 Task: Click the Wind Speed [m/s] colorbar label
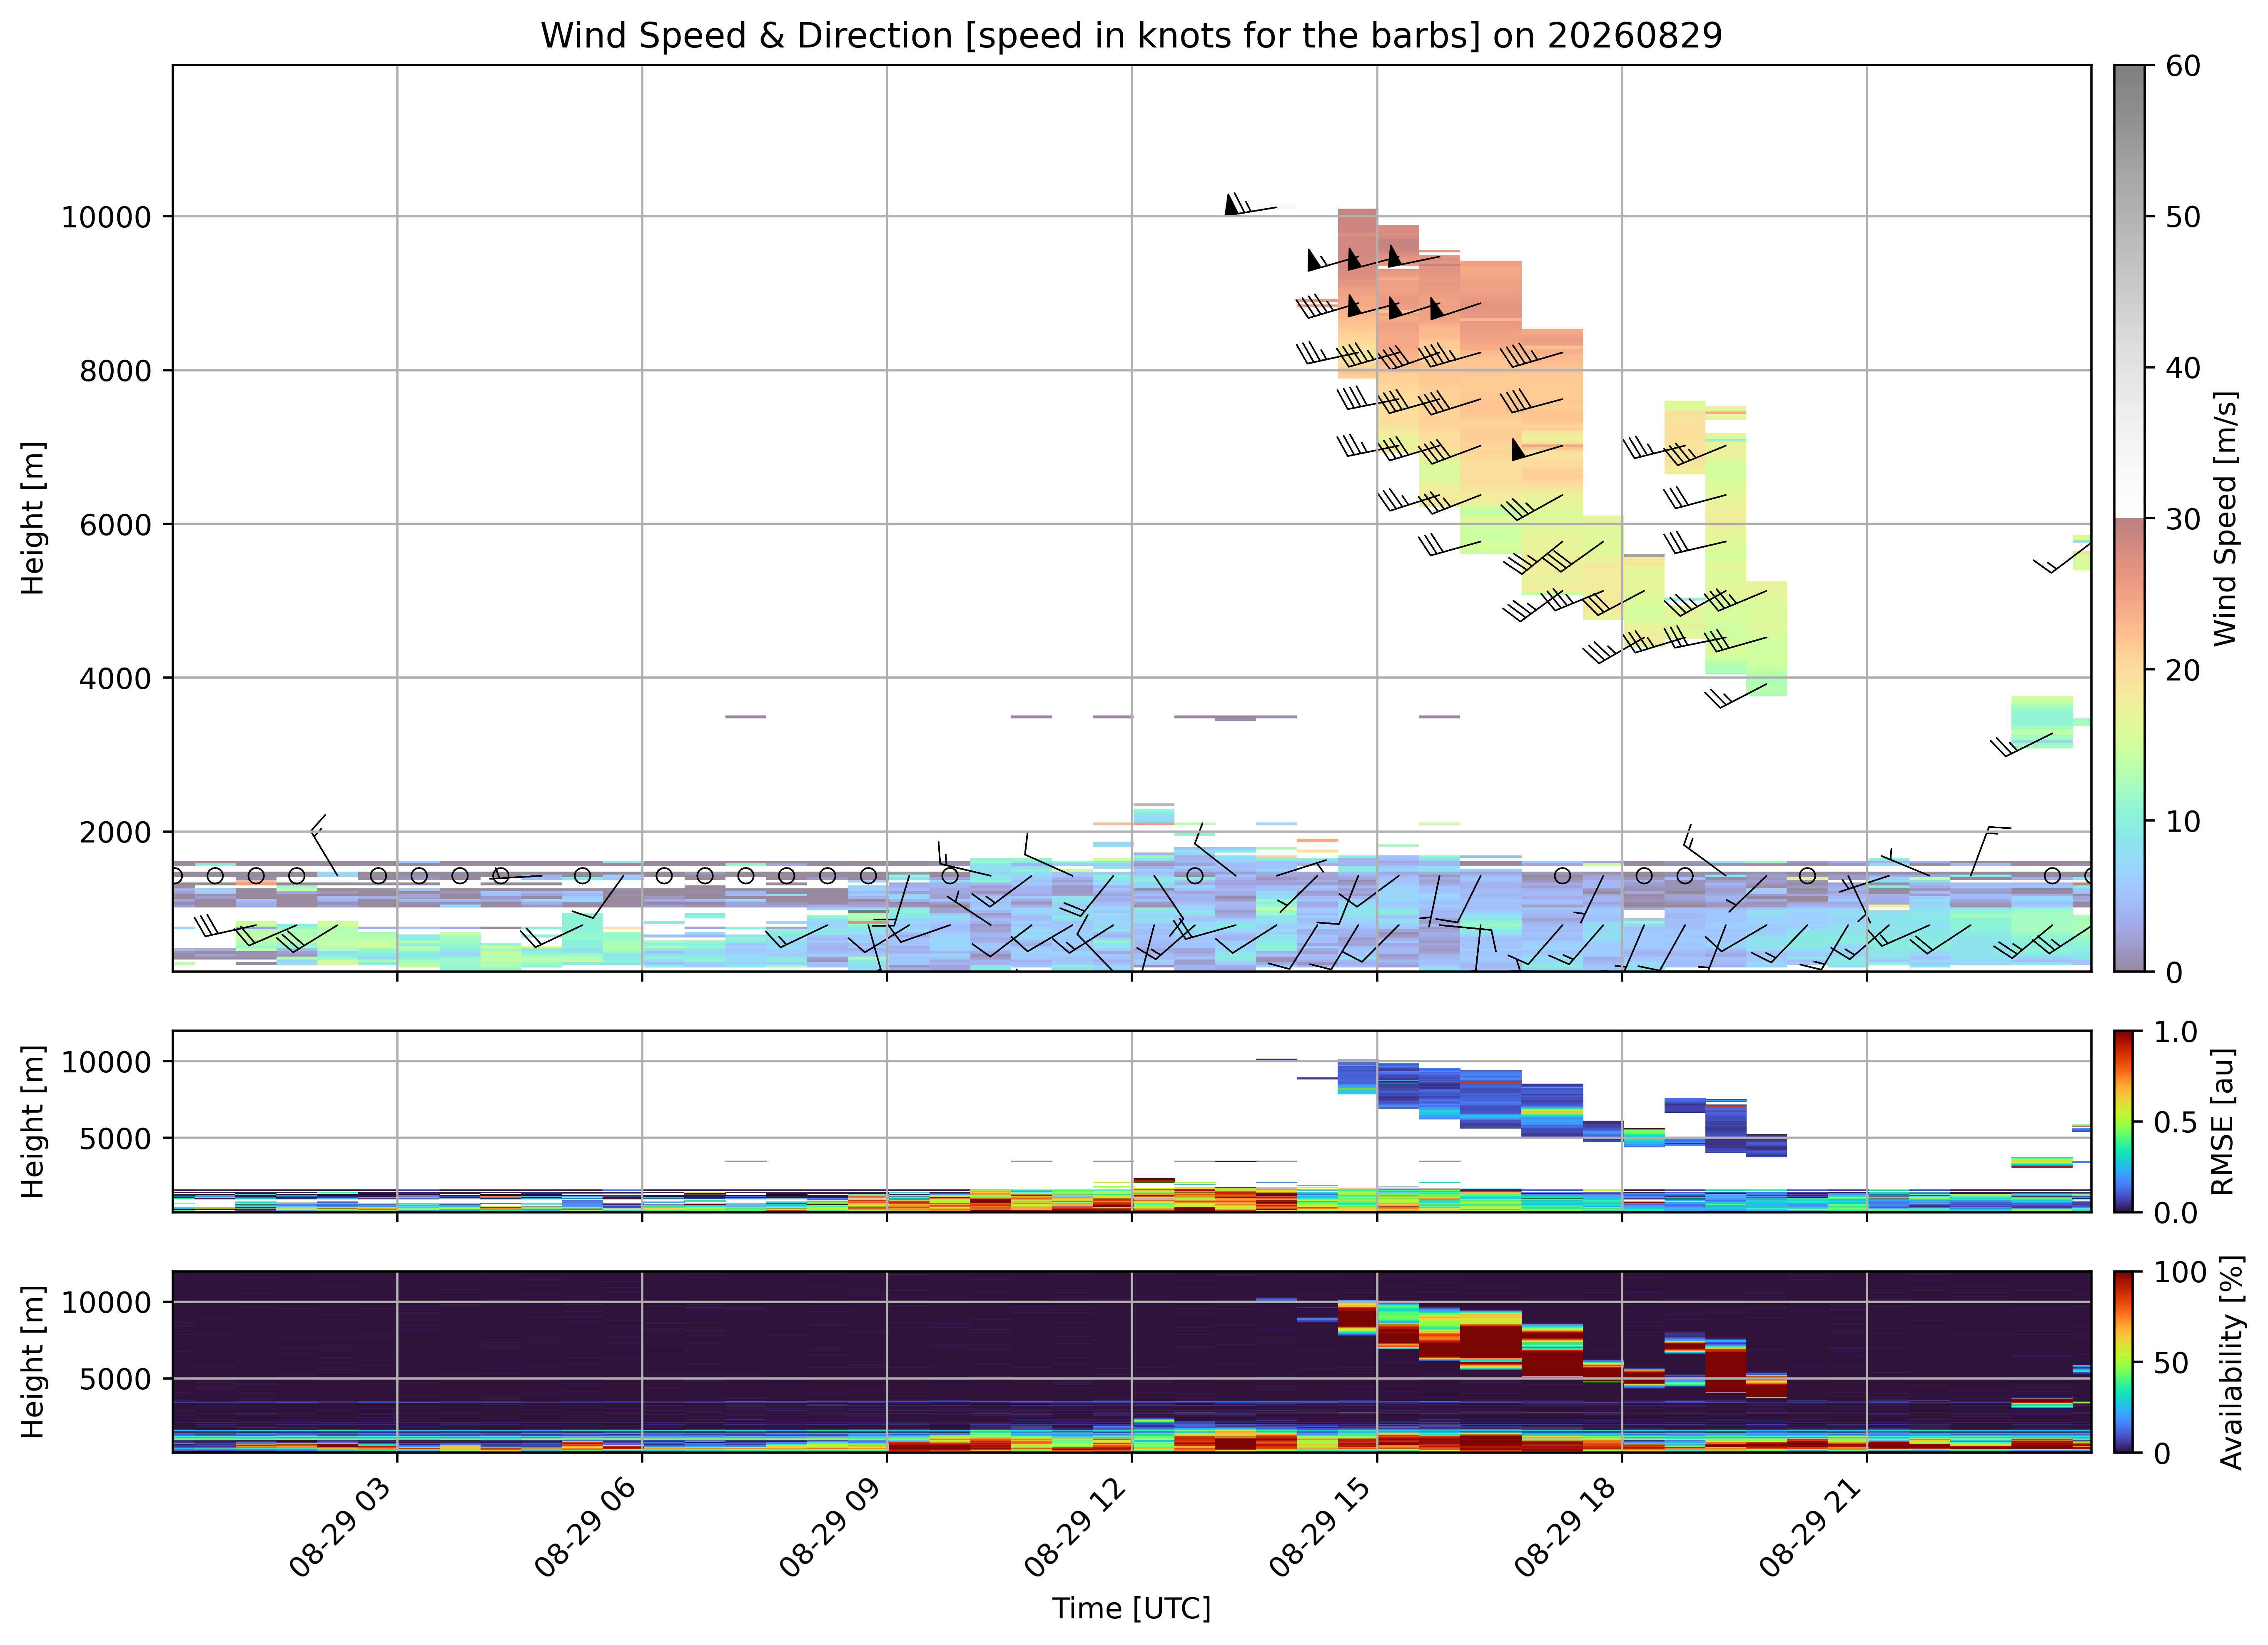2225,518
